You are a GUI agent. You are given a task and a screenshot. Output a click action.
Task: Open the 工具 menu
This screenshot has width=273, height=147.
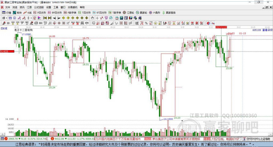[56, 7]
